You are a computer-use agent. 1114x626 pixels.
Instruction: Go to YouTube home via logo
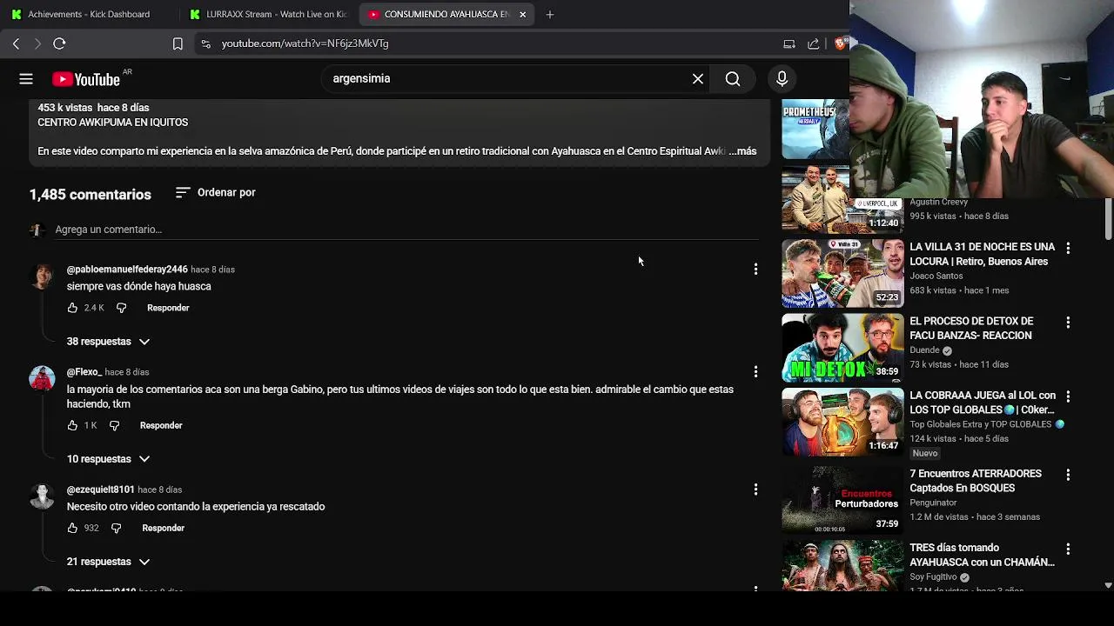click(x=85, y=79)
